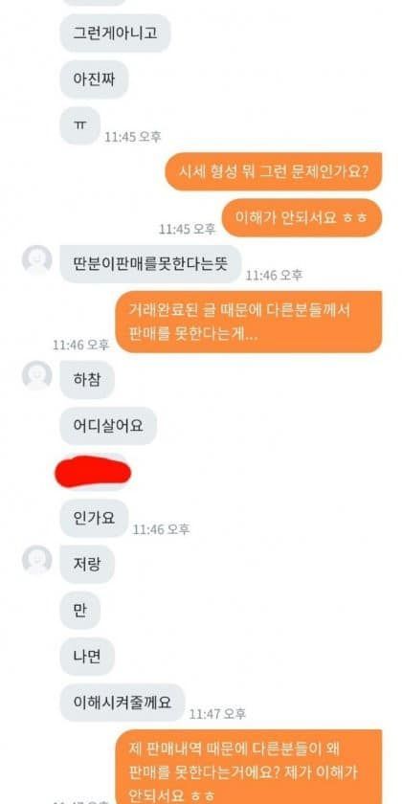Tap the orange 이해가 안되서요 bubble
Screen dimensions: 402x804
[x=302, y=217]
